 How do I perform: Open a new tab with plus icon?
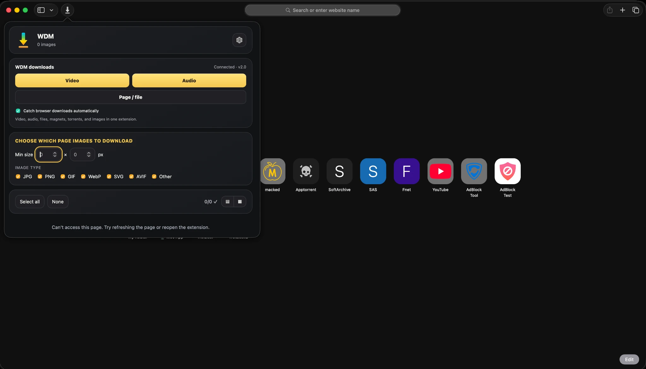(x=622, y=10)
